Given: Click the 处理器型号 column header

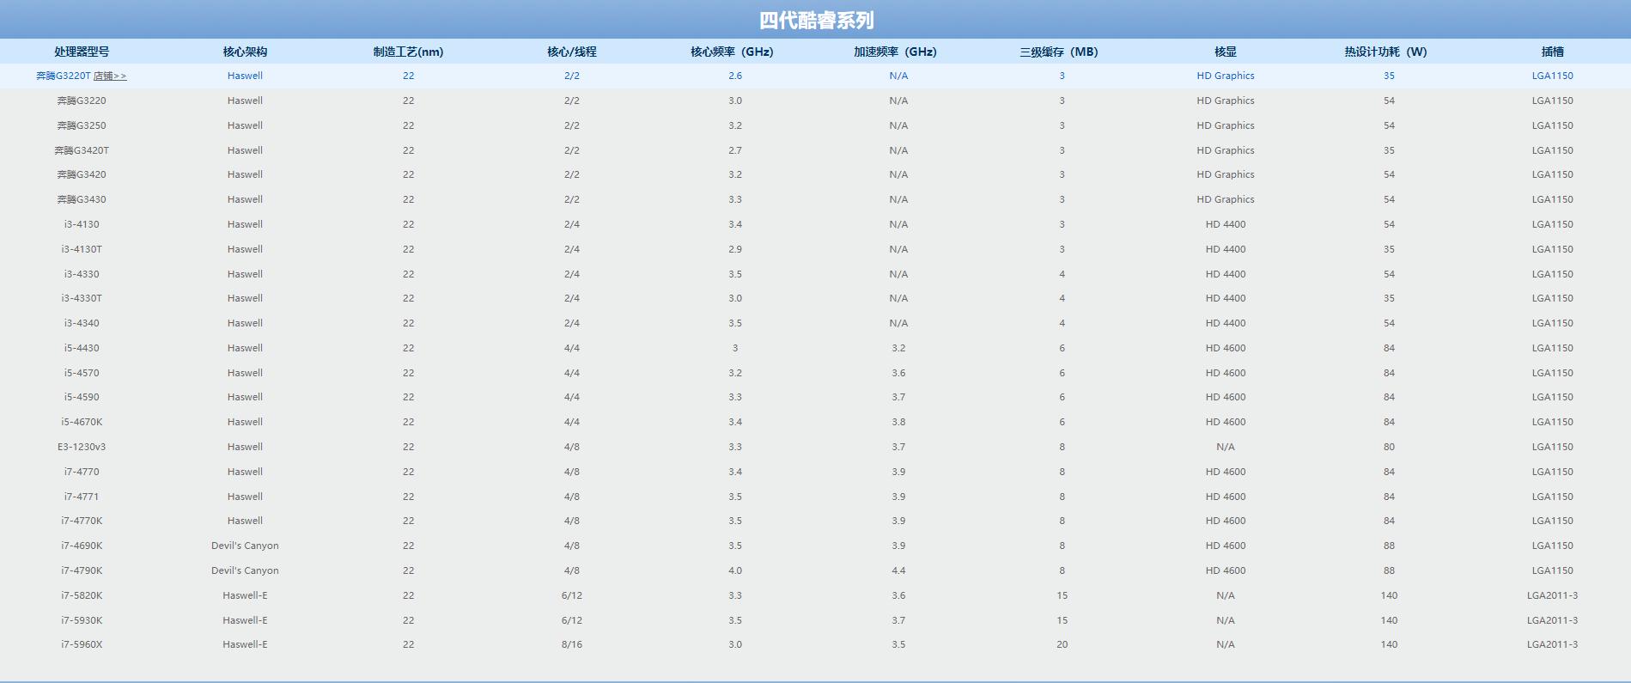Looking at the screenshot, I should (x=82, y=52).
